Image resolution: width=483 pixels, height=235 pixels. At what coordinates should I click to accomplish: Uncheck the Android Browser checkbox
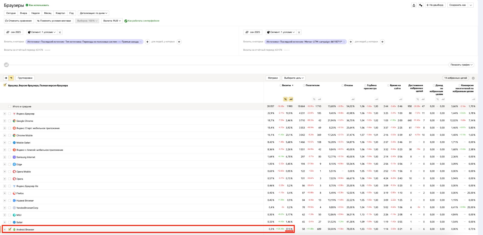click(10, 229)
